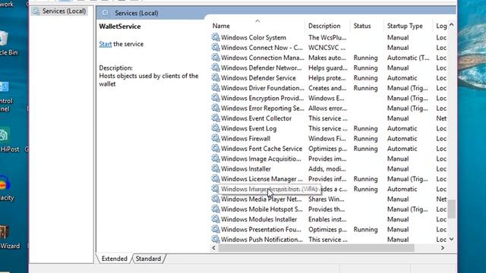Click the gear icon for Windows Connect Now
The width and height of the screenshot is (486, 273).
216,47
